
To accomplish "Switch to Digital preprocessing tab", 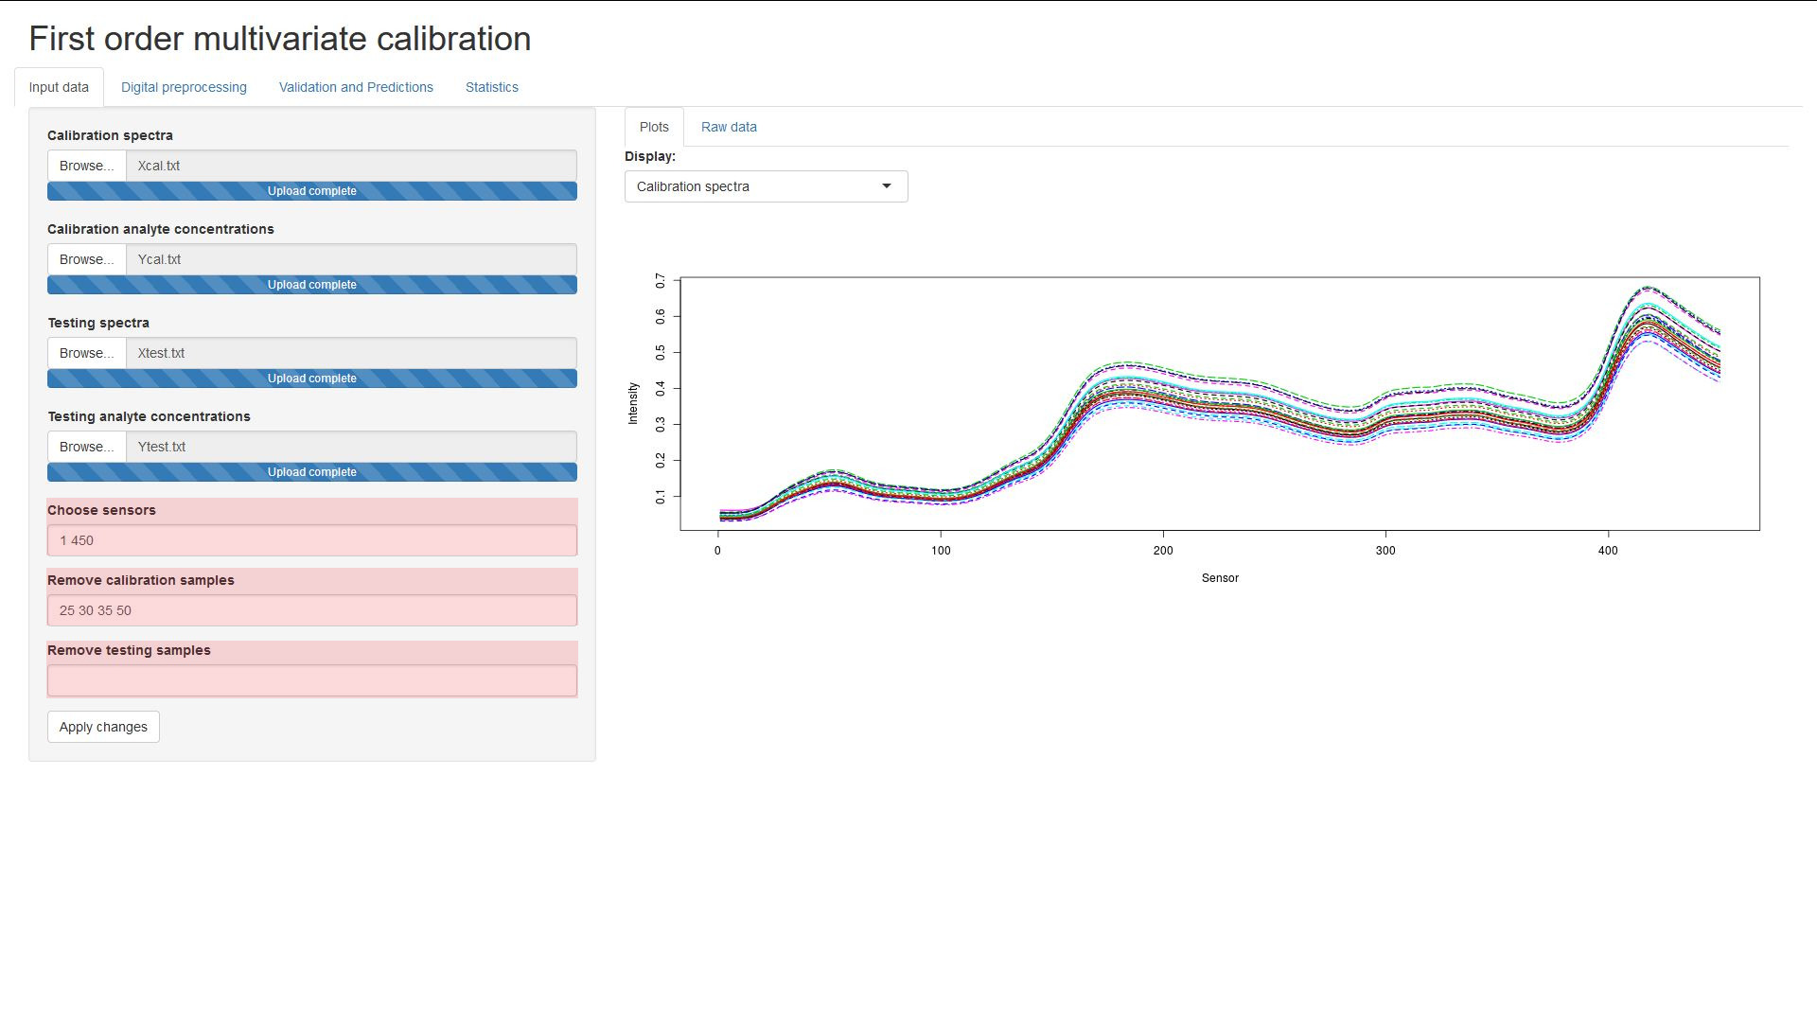I will tap(184, 87).
